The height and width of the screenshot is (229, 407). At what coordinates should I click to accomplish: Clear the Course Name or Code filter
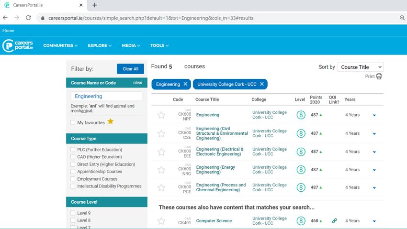coord(138,83)
